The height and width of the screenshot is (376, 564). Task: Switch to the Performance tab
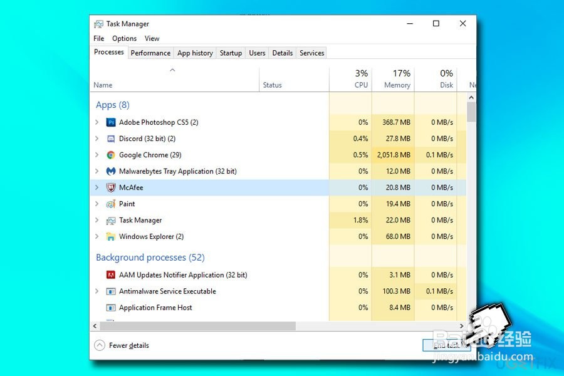pos(150,53)
